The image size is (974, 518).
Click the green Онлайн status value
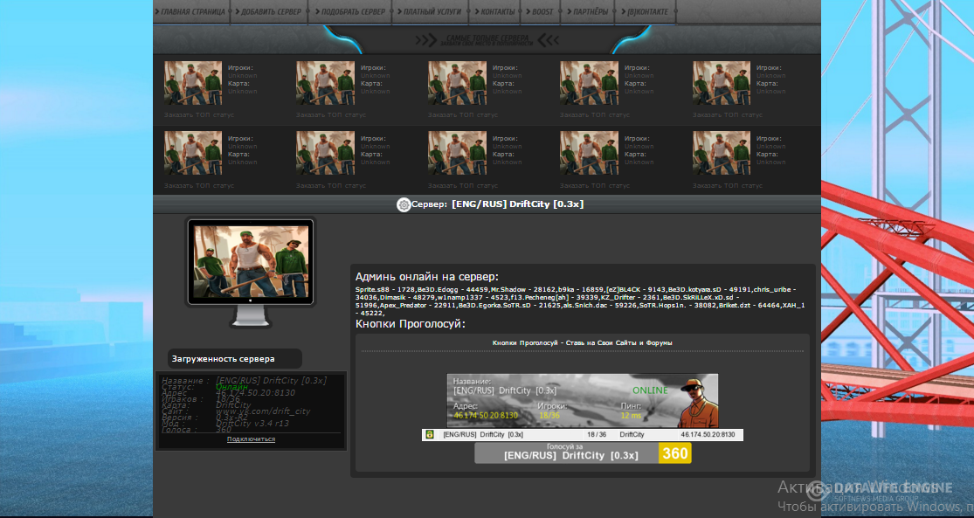click(231, 387)
